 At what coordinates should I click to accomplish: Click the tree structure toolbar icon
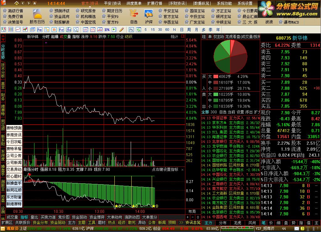(x=47, y=30)
